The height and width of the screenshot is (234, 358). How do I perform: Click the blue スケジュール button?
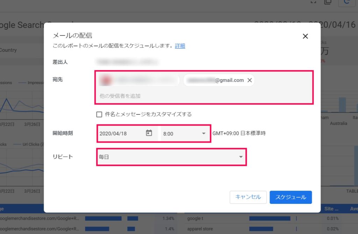coord(291,197)
